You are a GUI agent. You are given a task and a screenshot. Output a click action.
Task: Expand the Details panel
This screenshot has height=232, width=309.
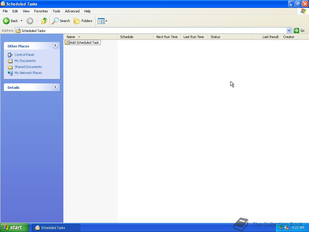(x=56, y=87)
